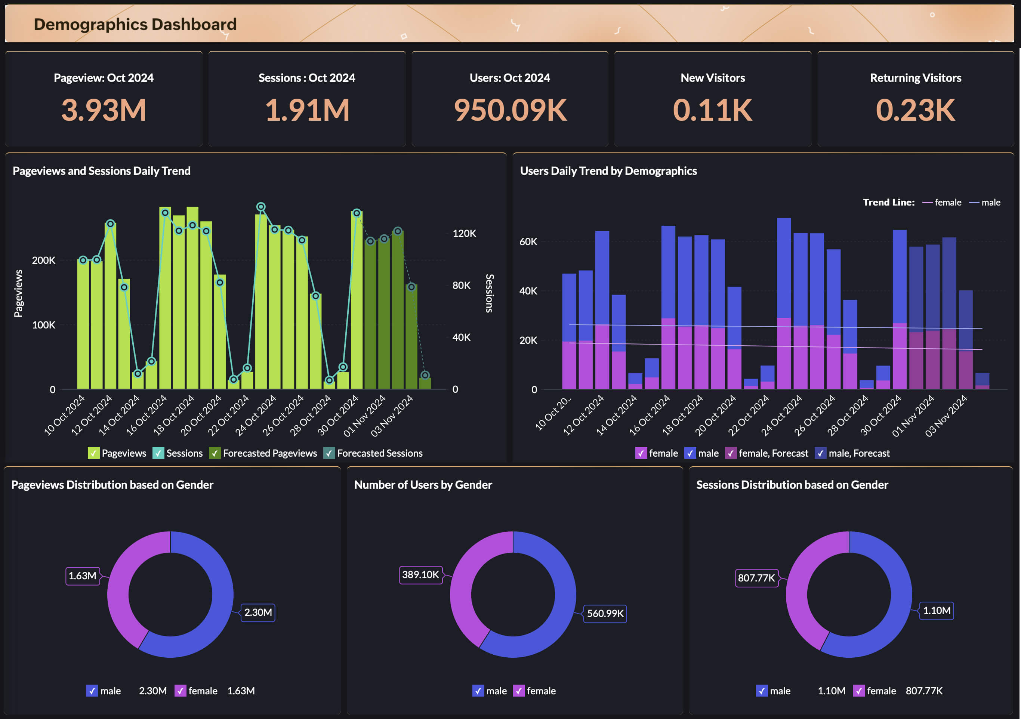Toggle female, Forecast legend checkbox

[x=731, y=453]
